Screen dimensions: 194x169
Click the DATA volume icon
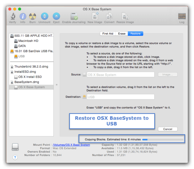coord(16,46)
